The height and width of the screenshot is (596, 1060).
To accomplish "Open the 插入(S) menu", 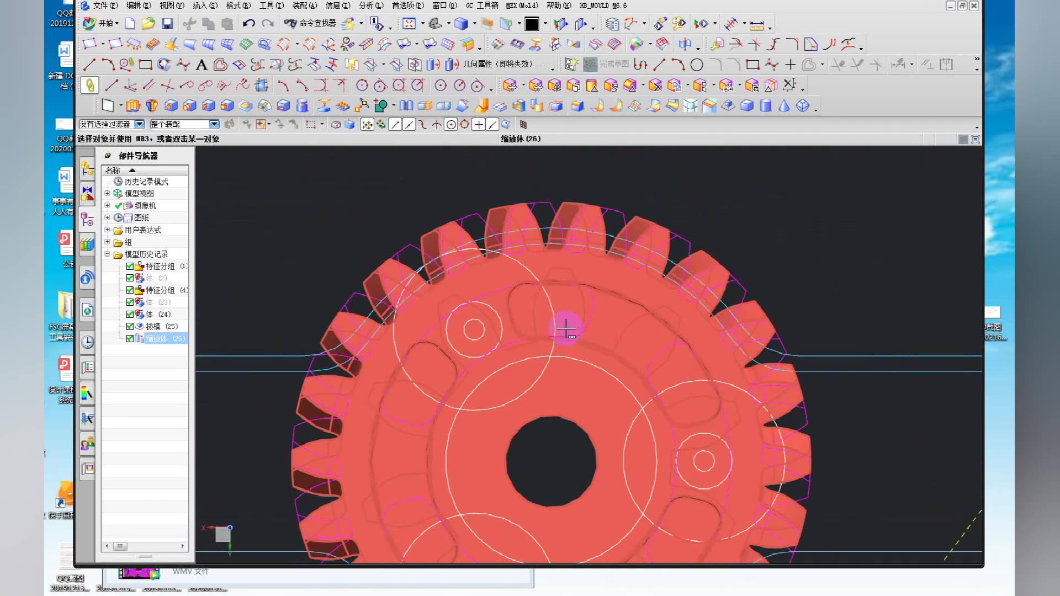I will (205, 6).
